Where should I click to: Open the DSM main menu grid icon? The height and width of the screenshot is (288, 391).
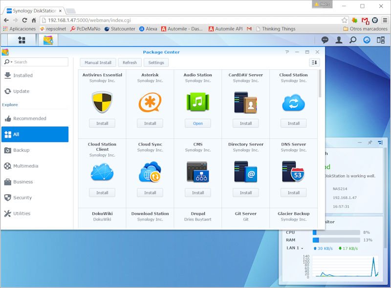[22, 40]
